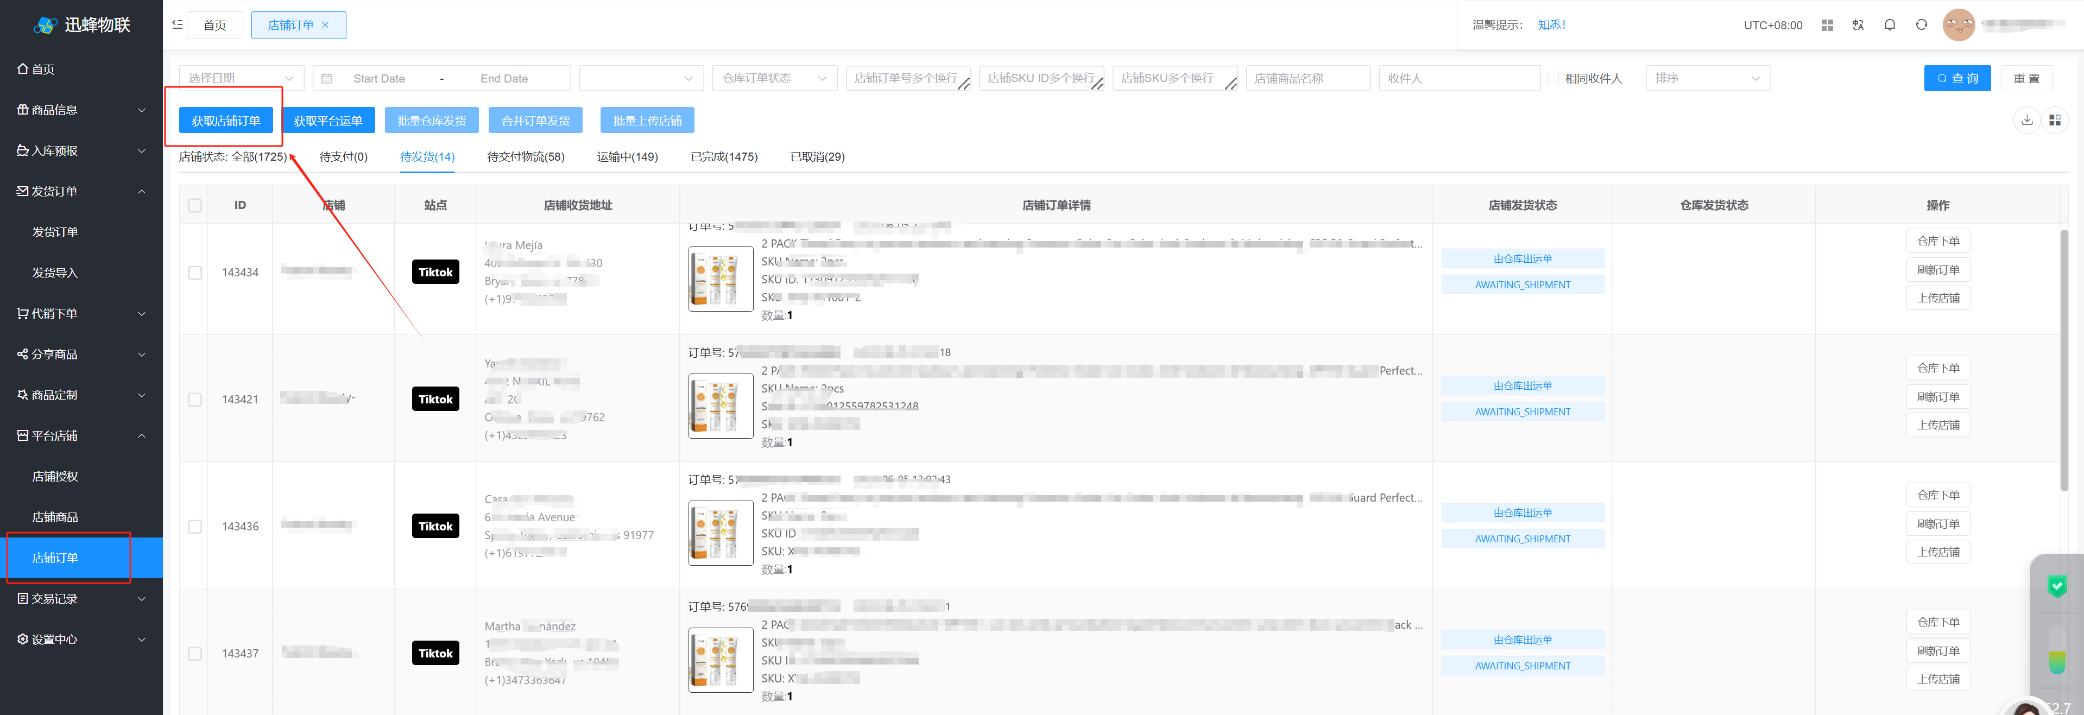Collapse the 平台店铺 sidebar group
The image size is (2084, 715).
[x=81, y=435]
